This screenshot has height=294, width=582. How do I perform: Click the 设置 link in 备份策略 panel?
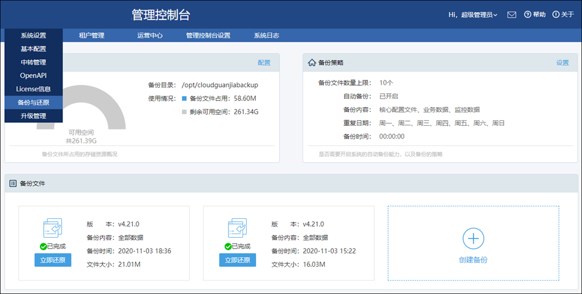[563, 62]
